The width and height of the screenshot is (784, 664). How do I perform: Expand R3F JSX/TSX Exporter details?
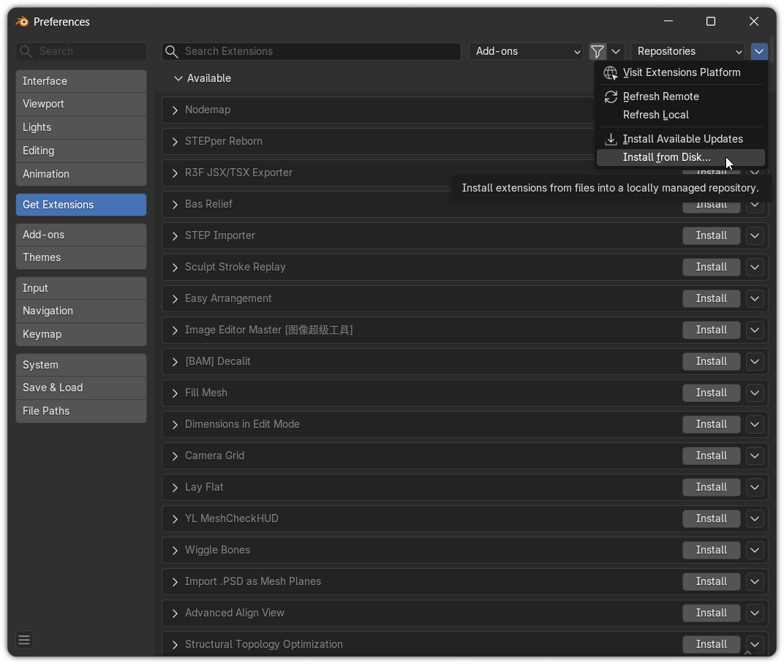175,173
